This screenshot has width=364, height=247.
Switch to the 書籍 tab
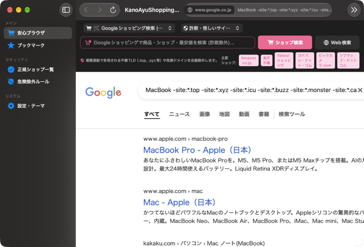click(x=264, y=114)
